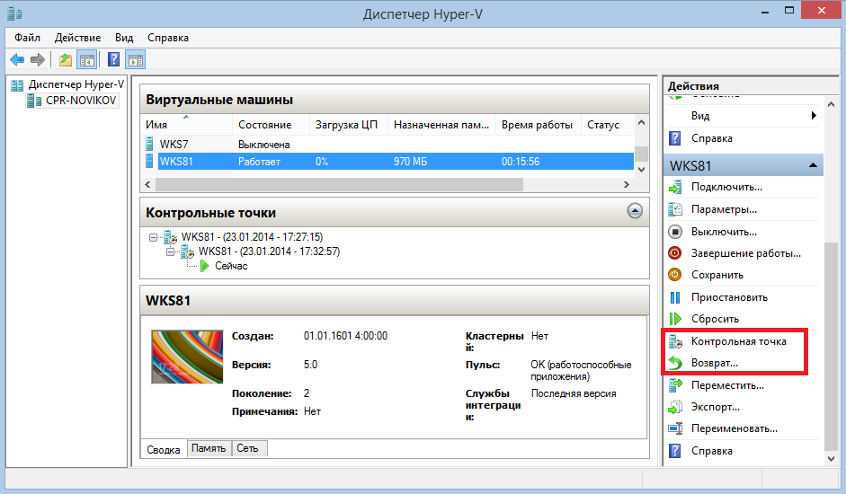Expand the Вид submenu arrow

click(x=813, y=116)
